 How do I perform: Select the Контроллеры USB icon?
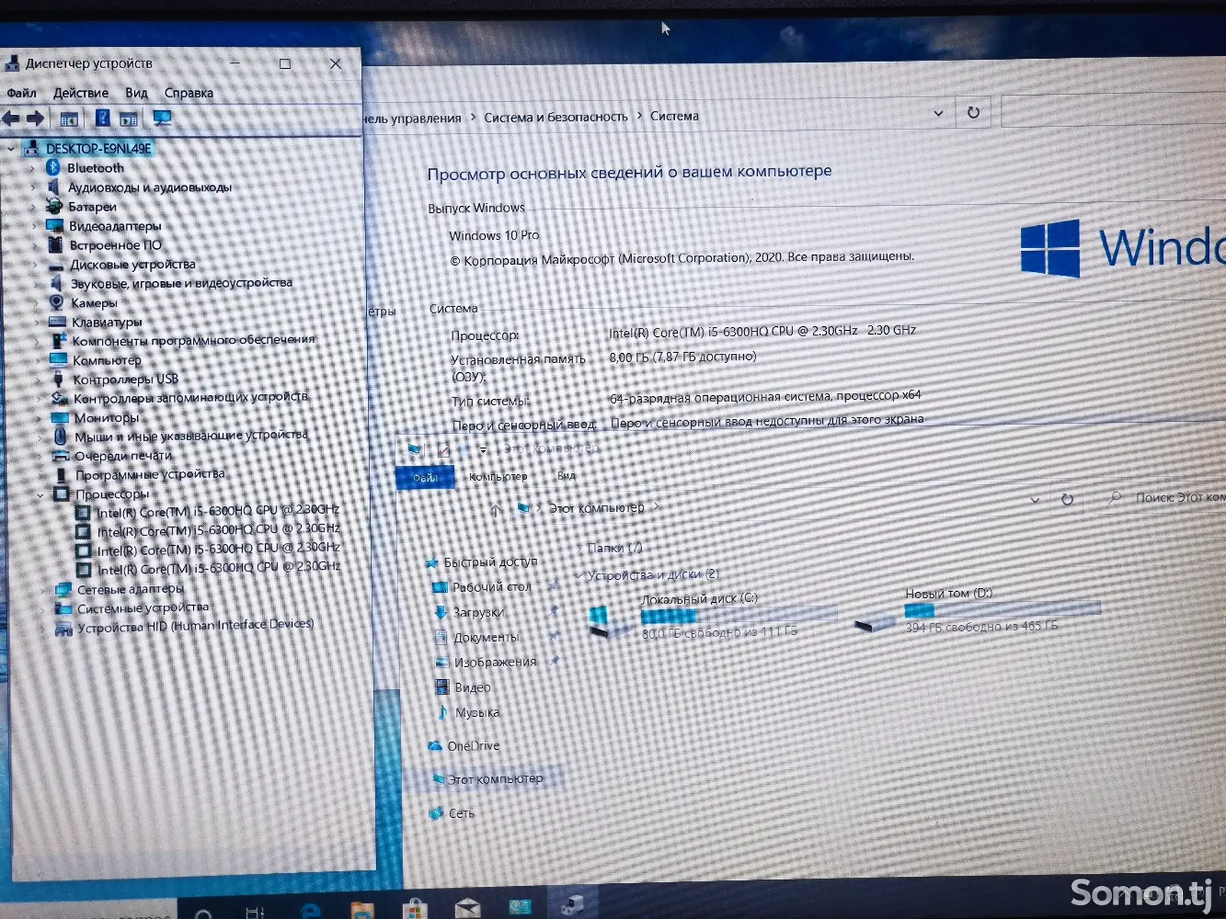click(x=58, y=379)
